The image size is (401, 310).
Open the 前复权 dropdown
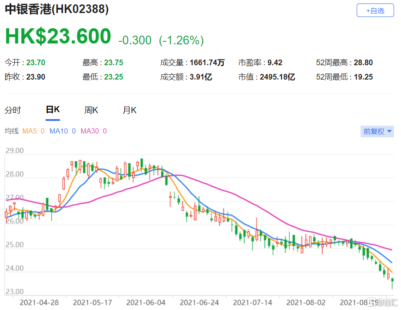point(377,132)
